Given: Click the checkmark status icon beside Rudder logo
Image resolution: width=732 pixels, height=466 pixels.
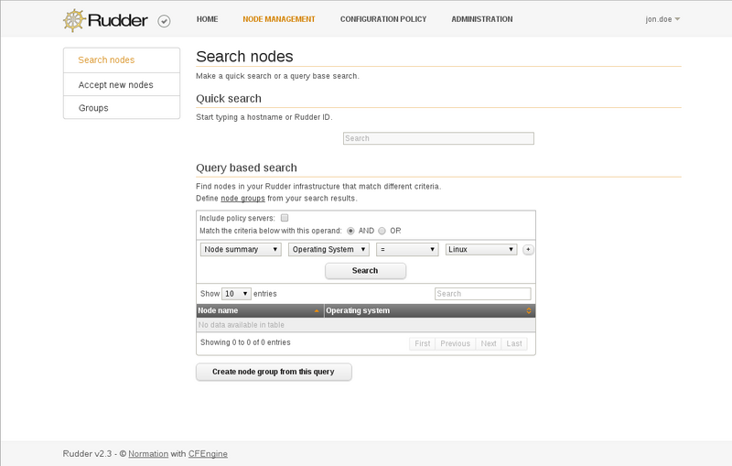Looking at the screenshot, I should click(164, 21).
